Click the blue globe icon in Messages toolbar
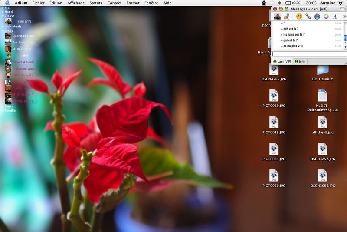Viewport: 347px width, 232px height. pos(317,17)
